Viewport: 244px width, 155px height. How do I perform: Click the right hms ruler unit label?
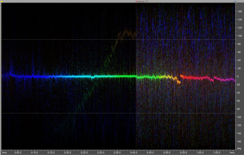pos(232,153)
